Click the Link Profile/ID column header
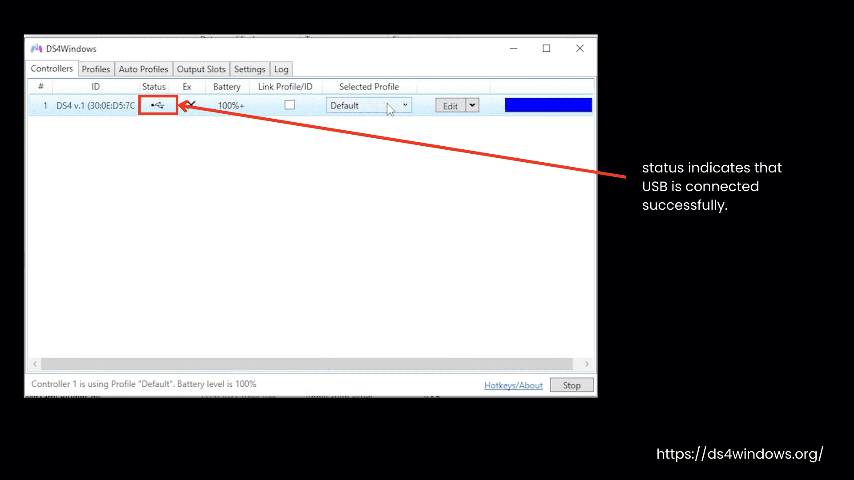The image size is (854, 480). click(x=285, y=87)
